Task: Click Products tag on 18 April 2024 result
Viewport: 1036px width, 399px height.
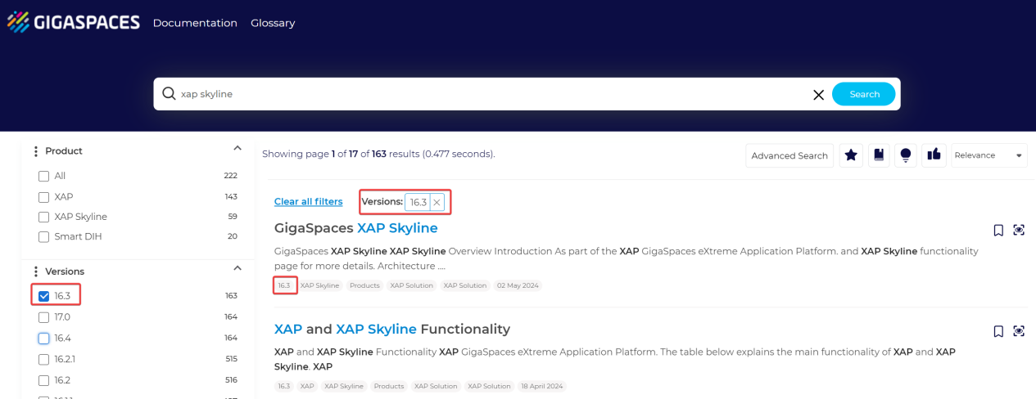Action: click(389, 386)
